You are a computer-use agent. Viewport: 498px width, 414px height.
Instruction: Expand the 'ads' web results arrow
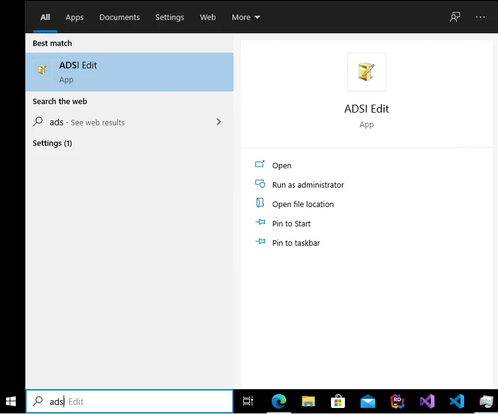[x=218, y=122]
